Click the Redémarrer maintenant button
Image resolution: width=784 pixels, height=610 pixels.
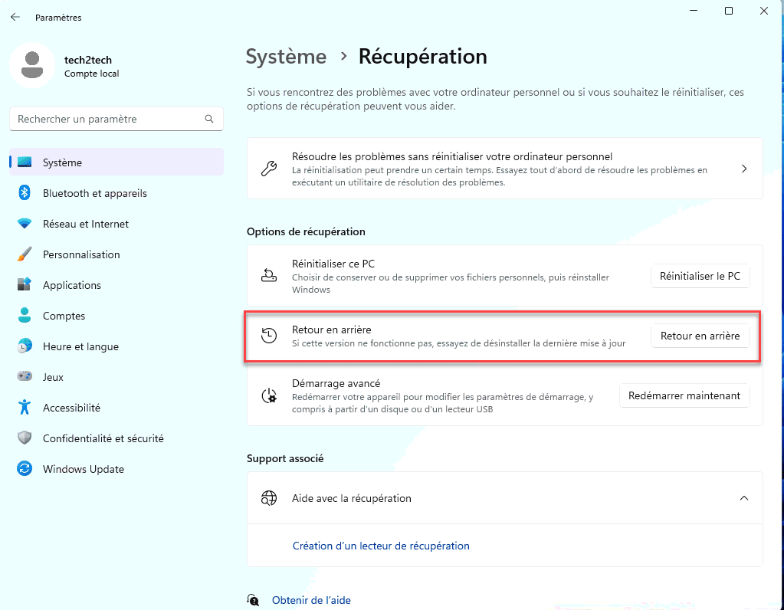tap(684, 395)
